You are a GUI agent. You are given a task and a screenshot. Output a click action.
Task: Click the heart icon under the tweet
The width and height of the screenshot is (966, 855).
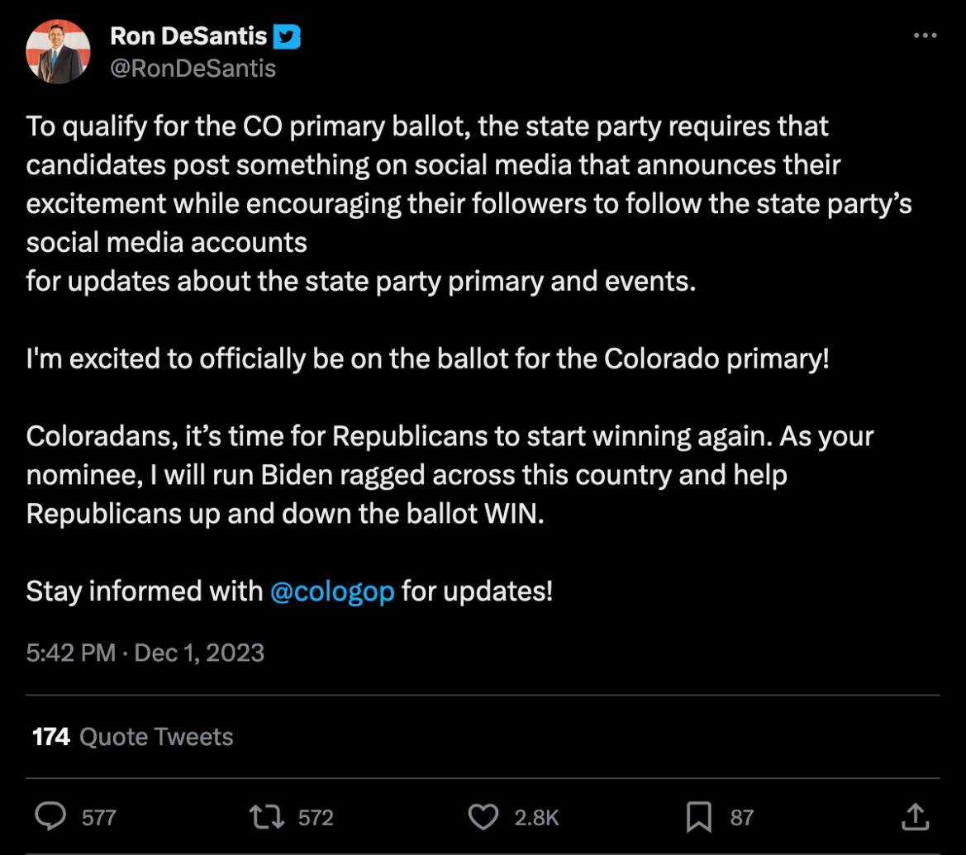tap(483, 817)
